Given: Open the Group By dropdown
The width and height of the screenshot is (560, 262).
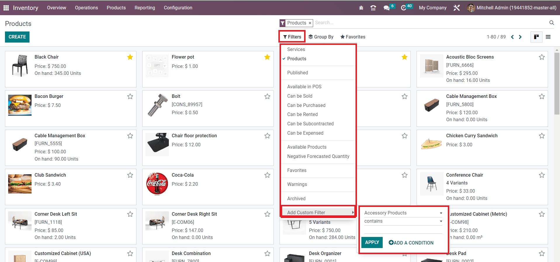Looking at the screenshot, I should pyautogui.click(x=321, y=37).
